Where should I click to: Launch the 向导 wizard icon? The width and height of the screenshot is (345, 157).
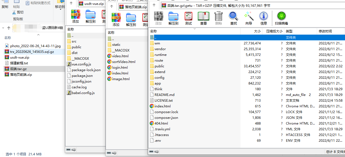(x=248, y=18)
